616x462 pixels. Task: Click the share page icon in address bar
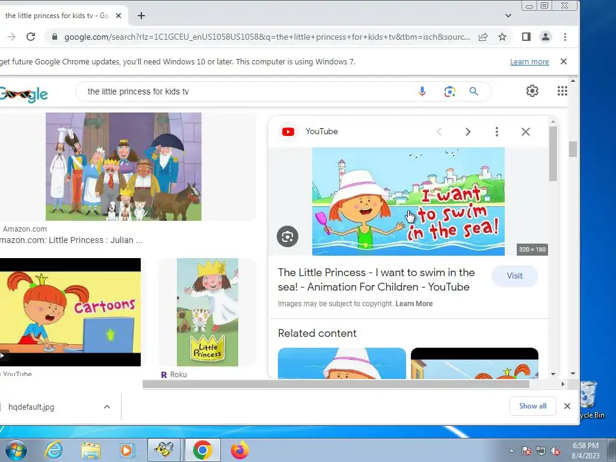pos(483,37)
